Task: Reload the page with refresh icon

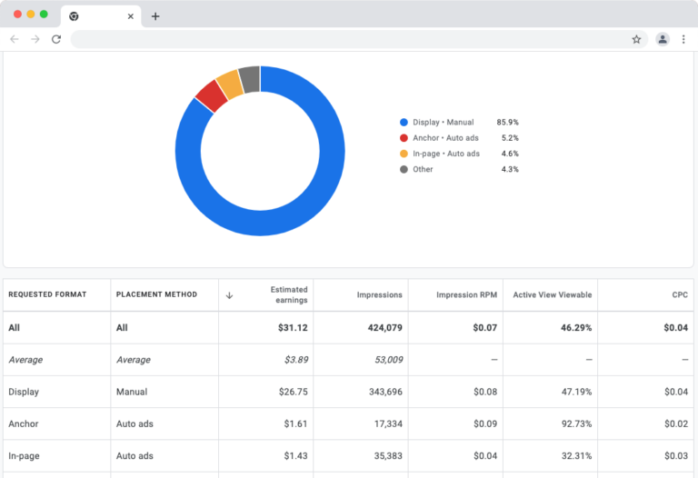Action: pos(56,39)
